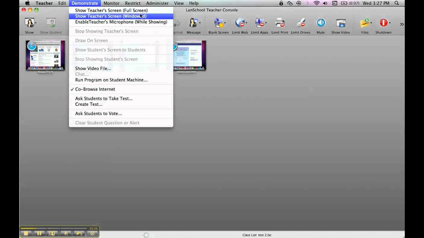
Task: Open the Teacher menu
Action: click(44, 3)
